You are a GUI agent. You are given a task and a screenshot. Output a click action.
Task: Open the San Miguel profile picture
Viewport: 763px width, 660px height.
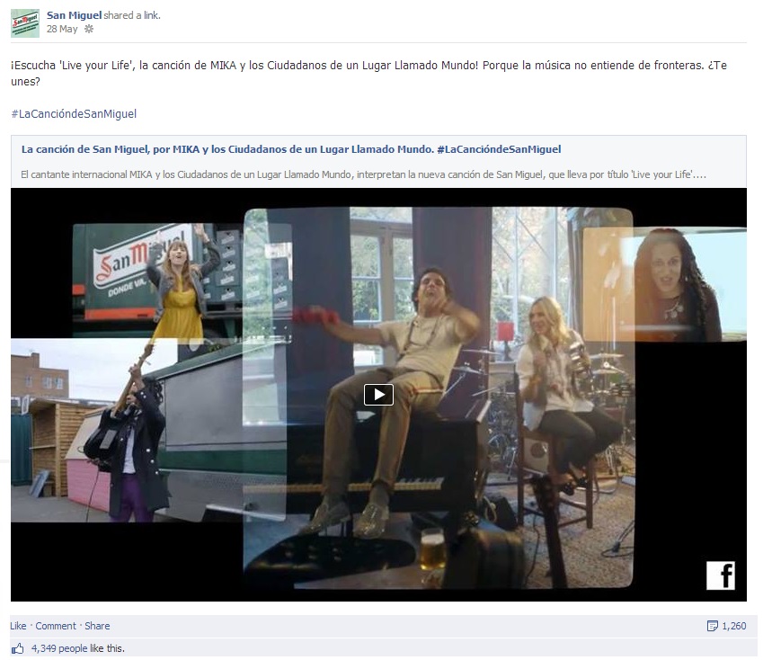[25, 22]
